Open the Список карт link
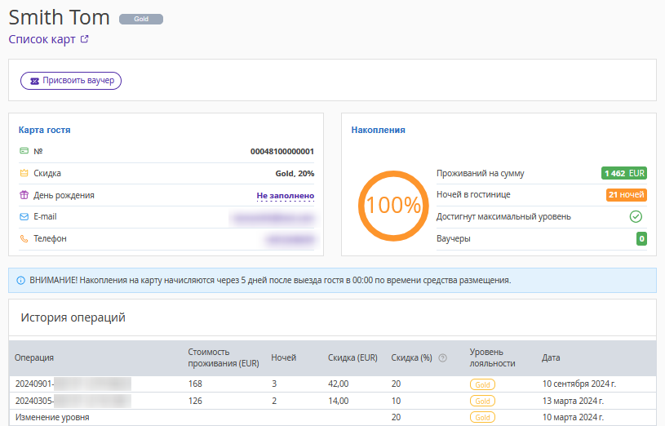 42,39
